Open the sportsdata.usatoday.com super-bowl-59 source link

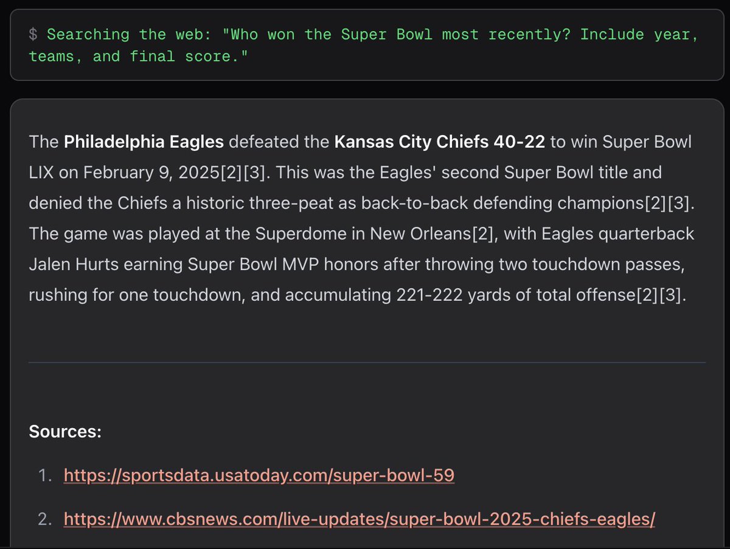pos(259,475)
